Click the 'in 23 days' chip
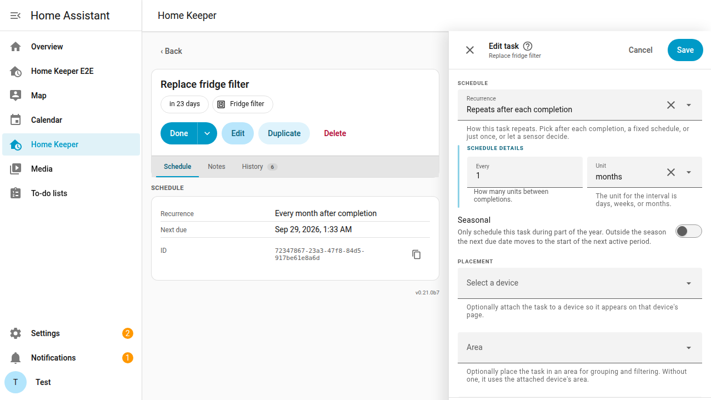The height and width of the screenshot is (400, 711). 184,104
